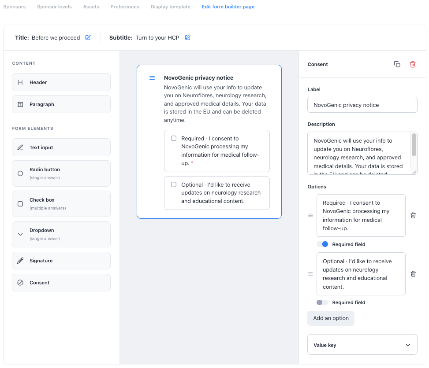Edit the Subtitle with pencil icon
Screen dimensions: 429x368
tap(187, 37)
